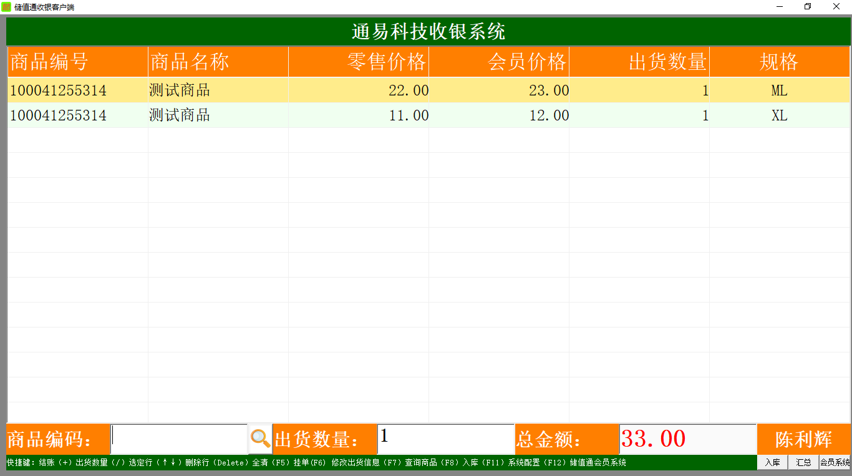Click the app icon in title bar

pos(6,7)
